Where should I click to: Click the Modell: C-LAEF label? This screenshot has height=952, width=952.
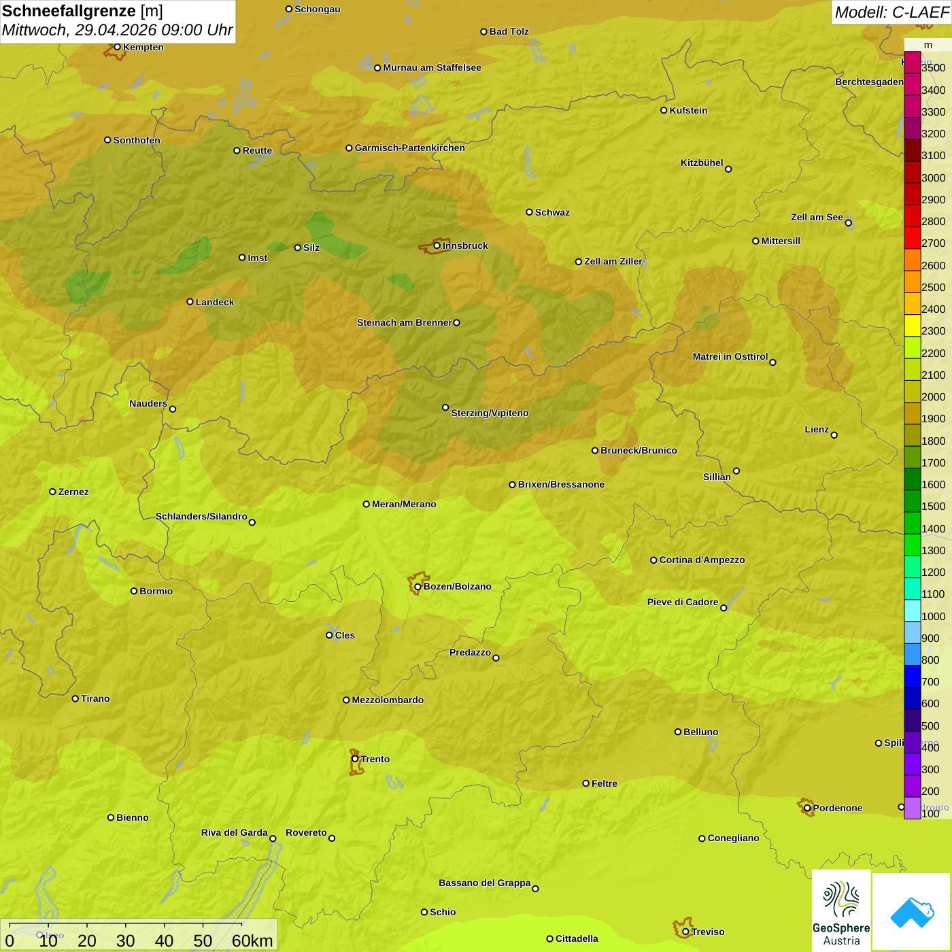891,12
